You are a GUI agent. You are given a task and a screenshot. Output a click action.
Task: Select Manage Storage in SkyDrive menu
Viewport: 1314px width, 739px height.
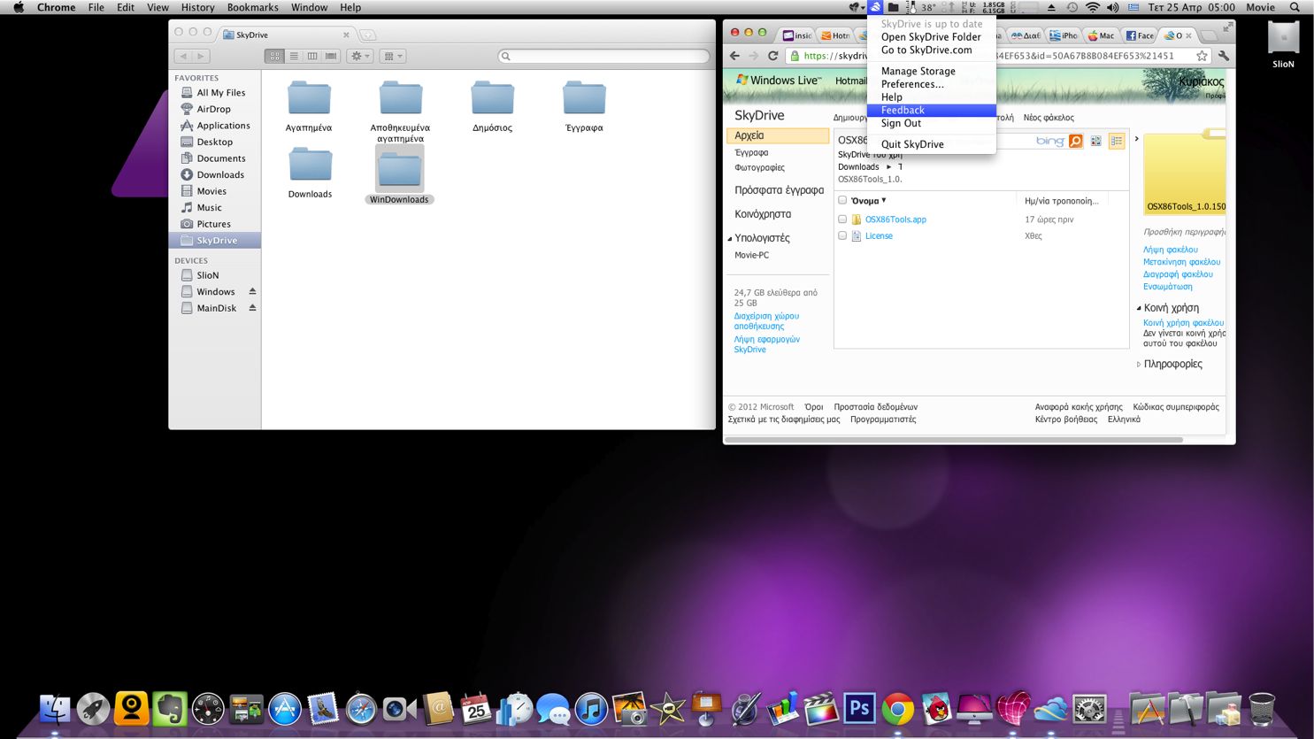point(931,72)
